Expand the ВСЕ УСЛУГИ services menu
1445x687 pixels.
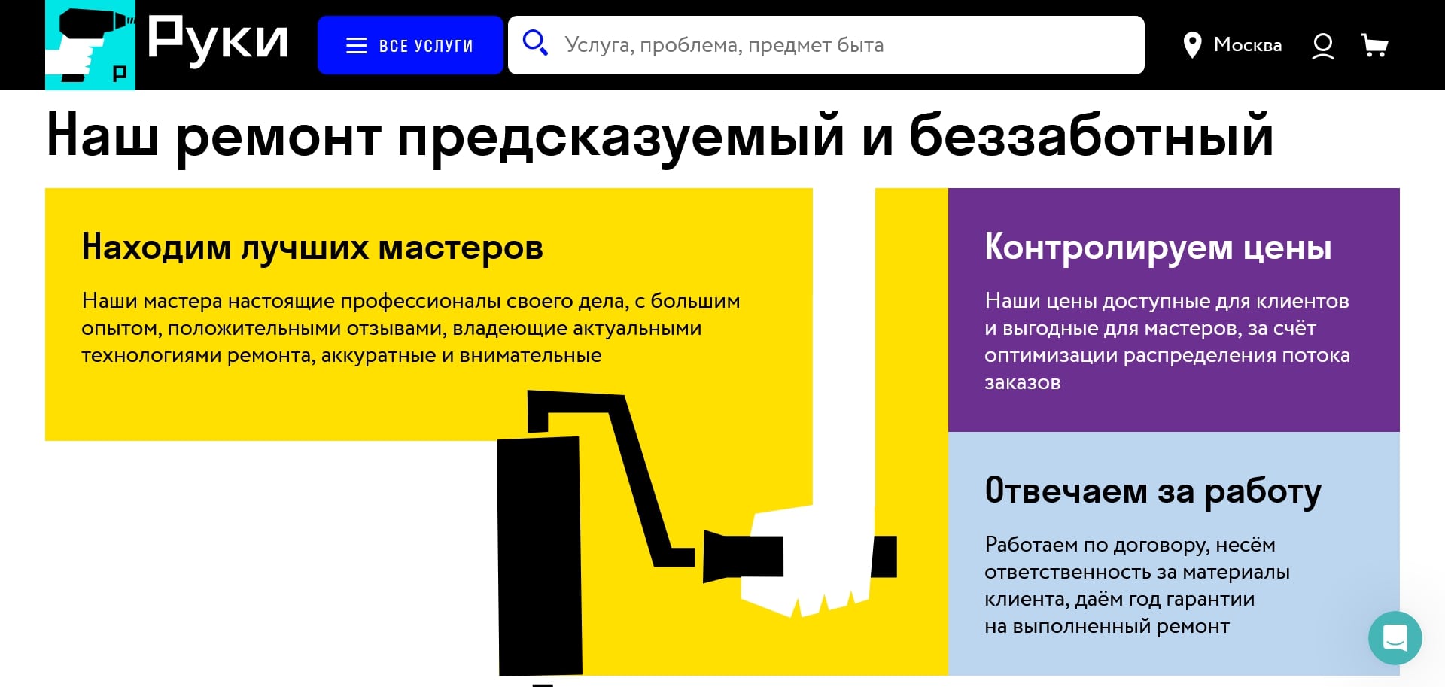pyautogui.click(x=411, y=45)
